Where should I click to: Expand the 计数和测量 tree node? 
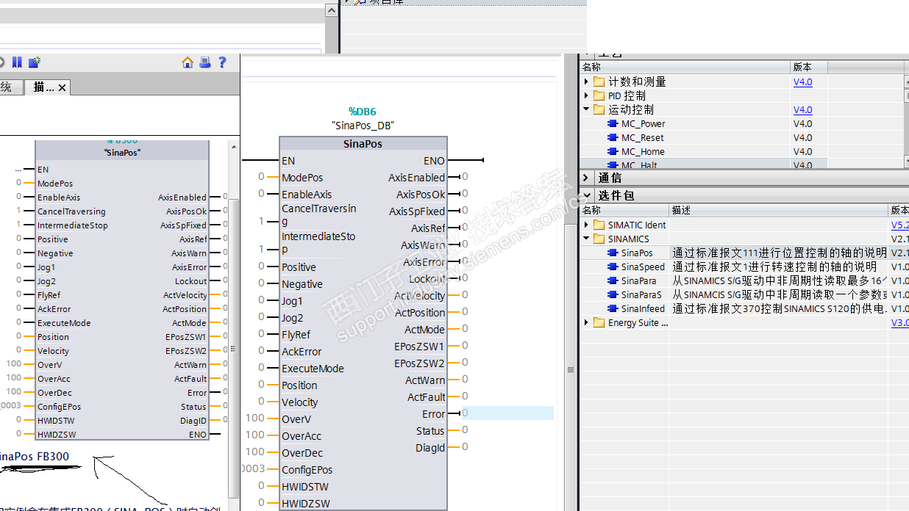click(x=586, y=82)
